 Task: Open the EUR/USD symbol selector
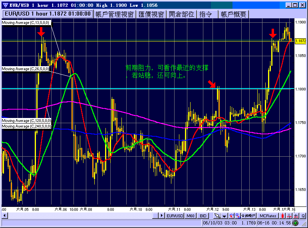(x=175, y=216)
